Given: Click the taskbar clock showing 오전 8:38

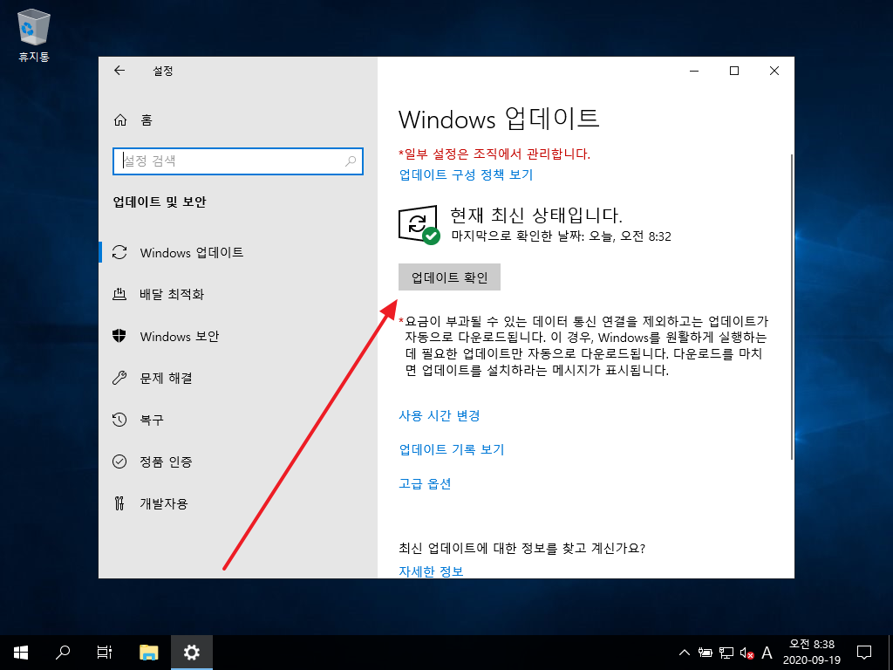Looking at the screenshot, I should coord(812,653).
